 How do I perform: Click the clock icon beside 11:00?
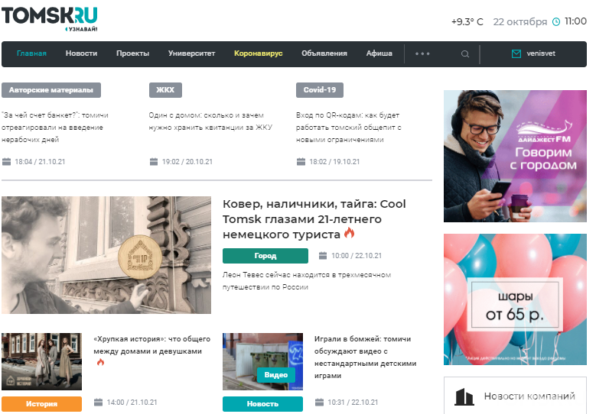(555, 21)
